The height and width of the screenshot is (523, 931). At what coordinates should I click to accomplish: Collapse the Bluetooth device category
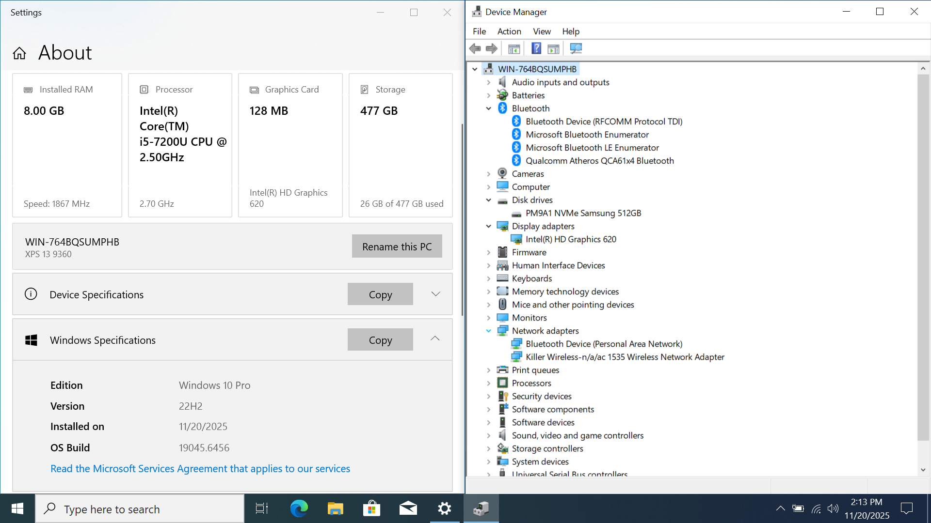(x=489, y=108)
